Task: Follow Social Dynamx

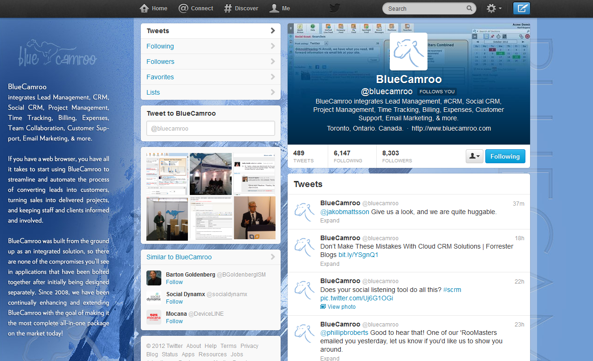Action: point(174,302)
